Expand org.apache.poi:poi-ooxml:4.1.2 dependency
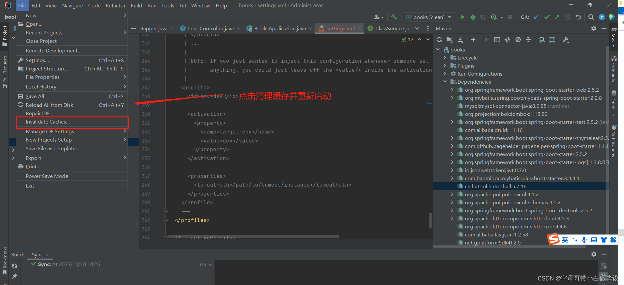624x285 pixels. (x=452, y=194)
